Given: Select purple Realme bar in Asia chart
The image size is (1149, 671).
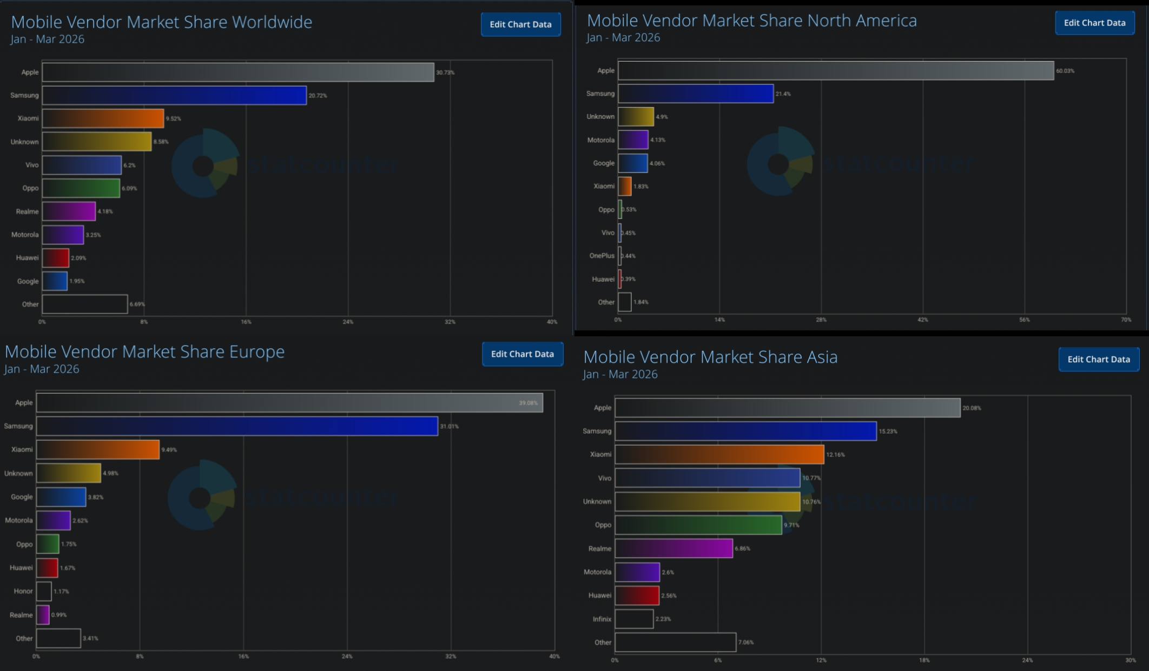Looking at the screenshot, I should [673, 548].
